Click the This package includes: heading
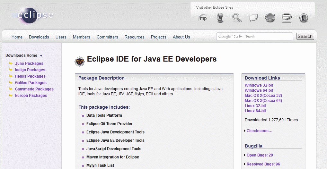 104,107
